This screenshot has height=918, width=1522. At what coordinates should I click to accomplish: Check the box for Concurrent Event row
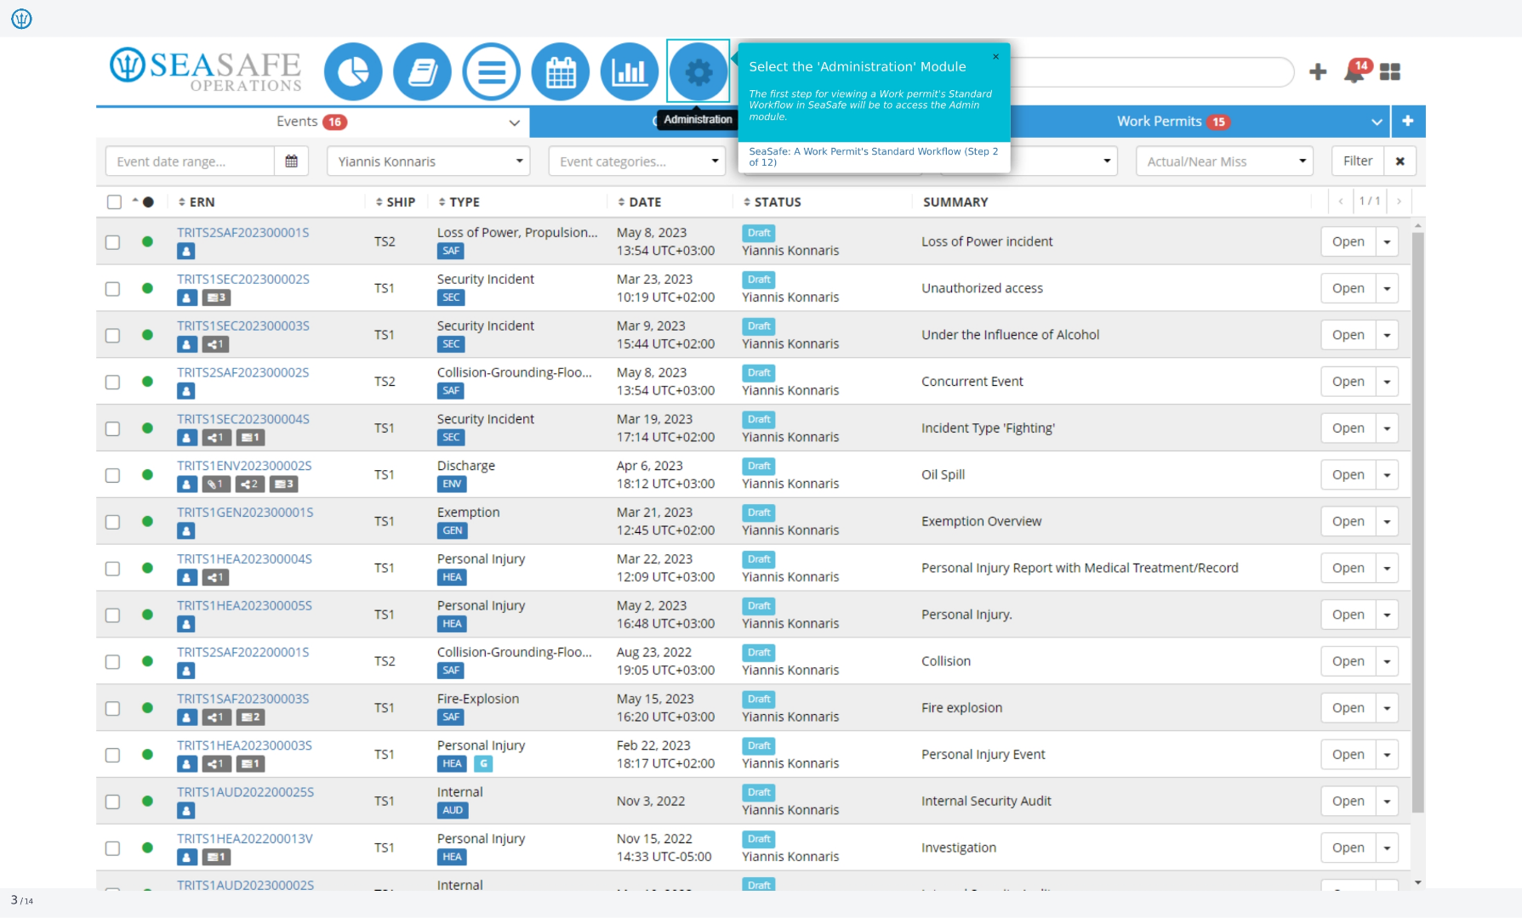[x=112, y=382]
